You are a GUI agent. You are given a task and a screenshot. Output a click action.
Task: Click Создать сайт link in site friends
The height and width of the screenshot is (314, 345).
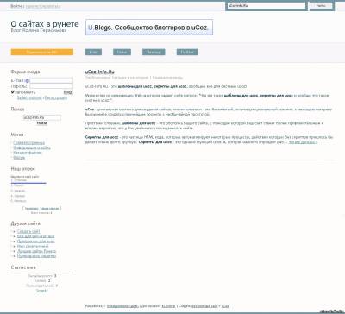coord(28,231)
